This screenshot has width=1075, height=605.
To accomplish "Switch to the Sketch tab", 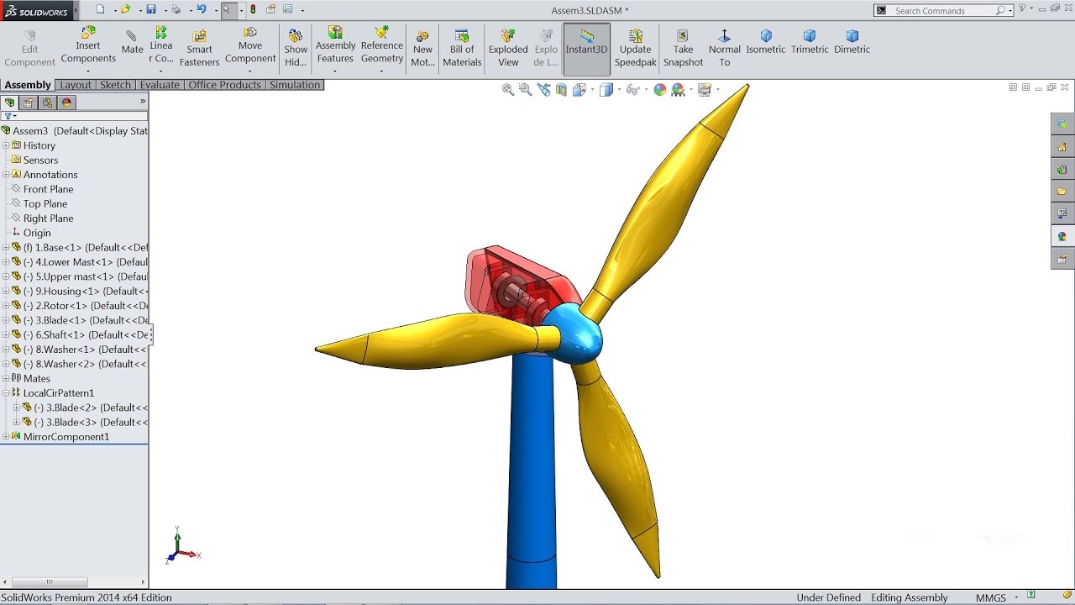I will [115, 84].
